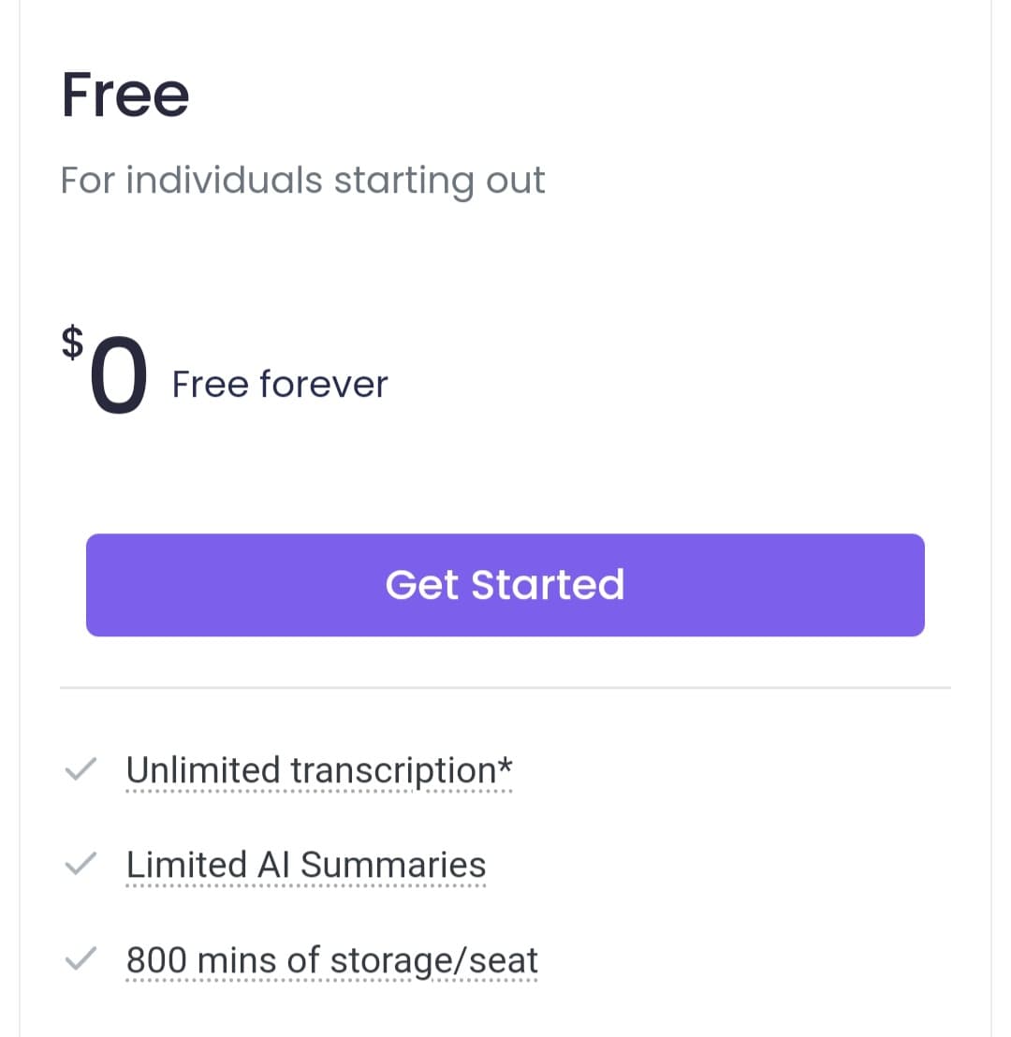Image resolution: width=1011 pixels, height=1037 pixels.
Task: Click the Get Started button
Action: coord(505,585)
